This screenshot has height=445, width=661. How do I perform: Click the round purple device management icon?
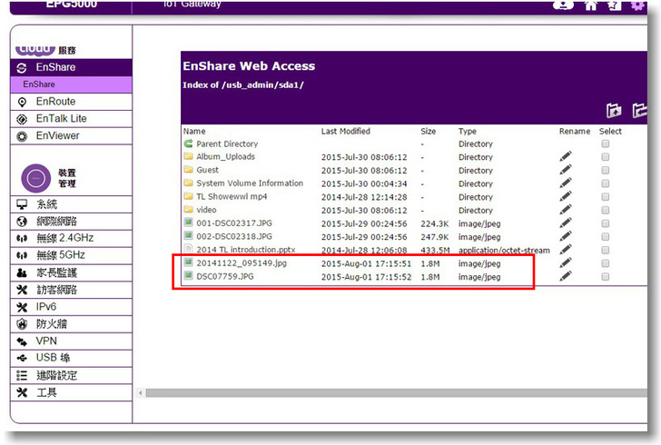pos(35,177)
